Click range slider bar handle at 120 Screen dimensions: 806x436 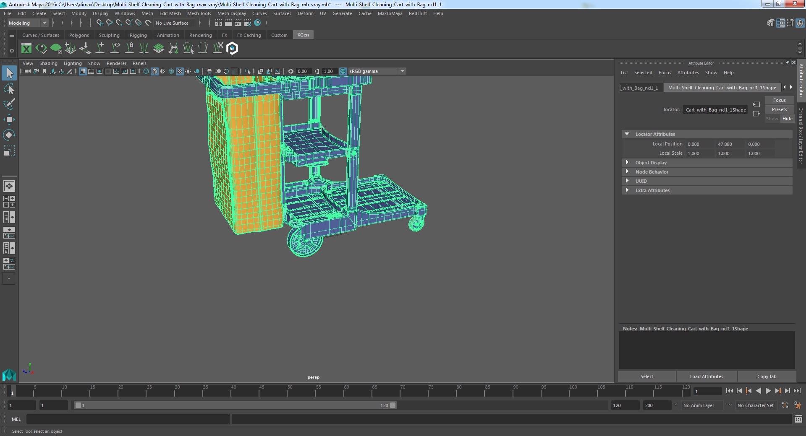393,405
